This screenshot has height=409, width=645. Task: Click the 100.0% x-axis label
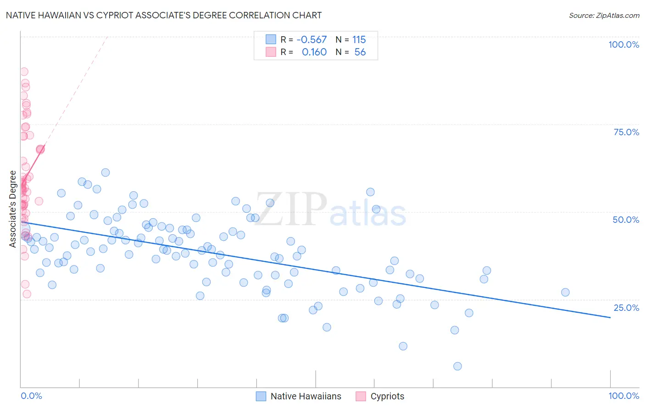(x=624, y=396)
